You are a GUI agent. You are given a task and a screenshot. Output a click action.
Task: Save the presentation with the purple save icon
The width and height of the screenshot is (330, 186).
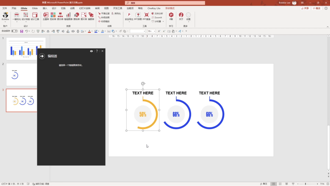click(x=22, y=31)
